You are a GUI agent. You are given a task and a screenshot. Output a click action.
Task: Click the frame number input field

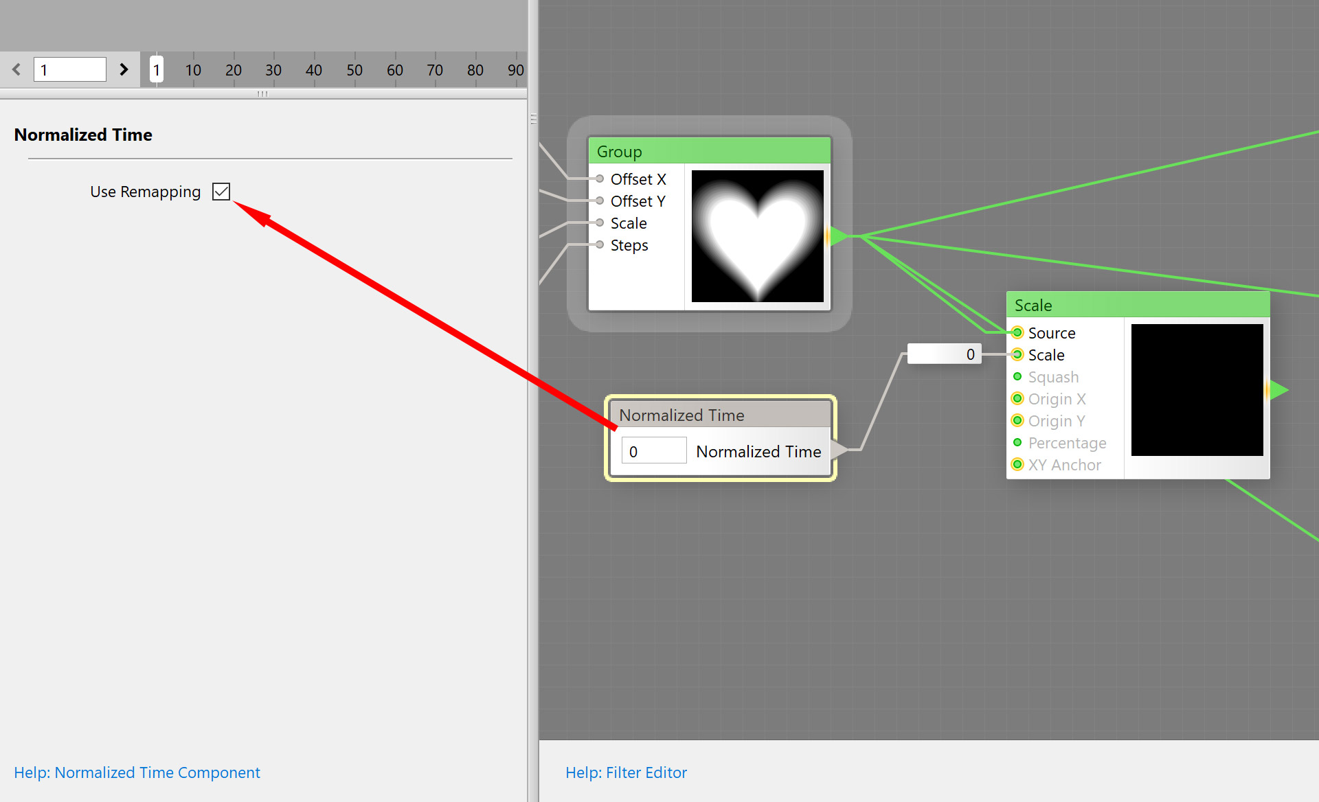[70, 69]
